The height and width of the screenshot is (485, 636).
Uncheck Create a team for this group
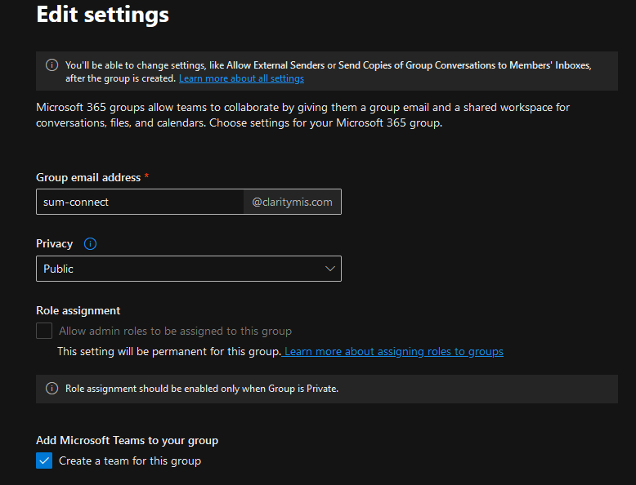[44, 461]
